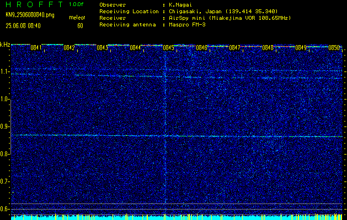
Task: Select Maspro FM-3 antenna text
Action: [187, 25]
